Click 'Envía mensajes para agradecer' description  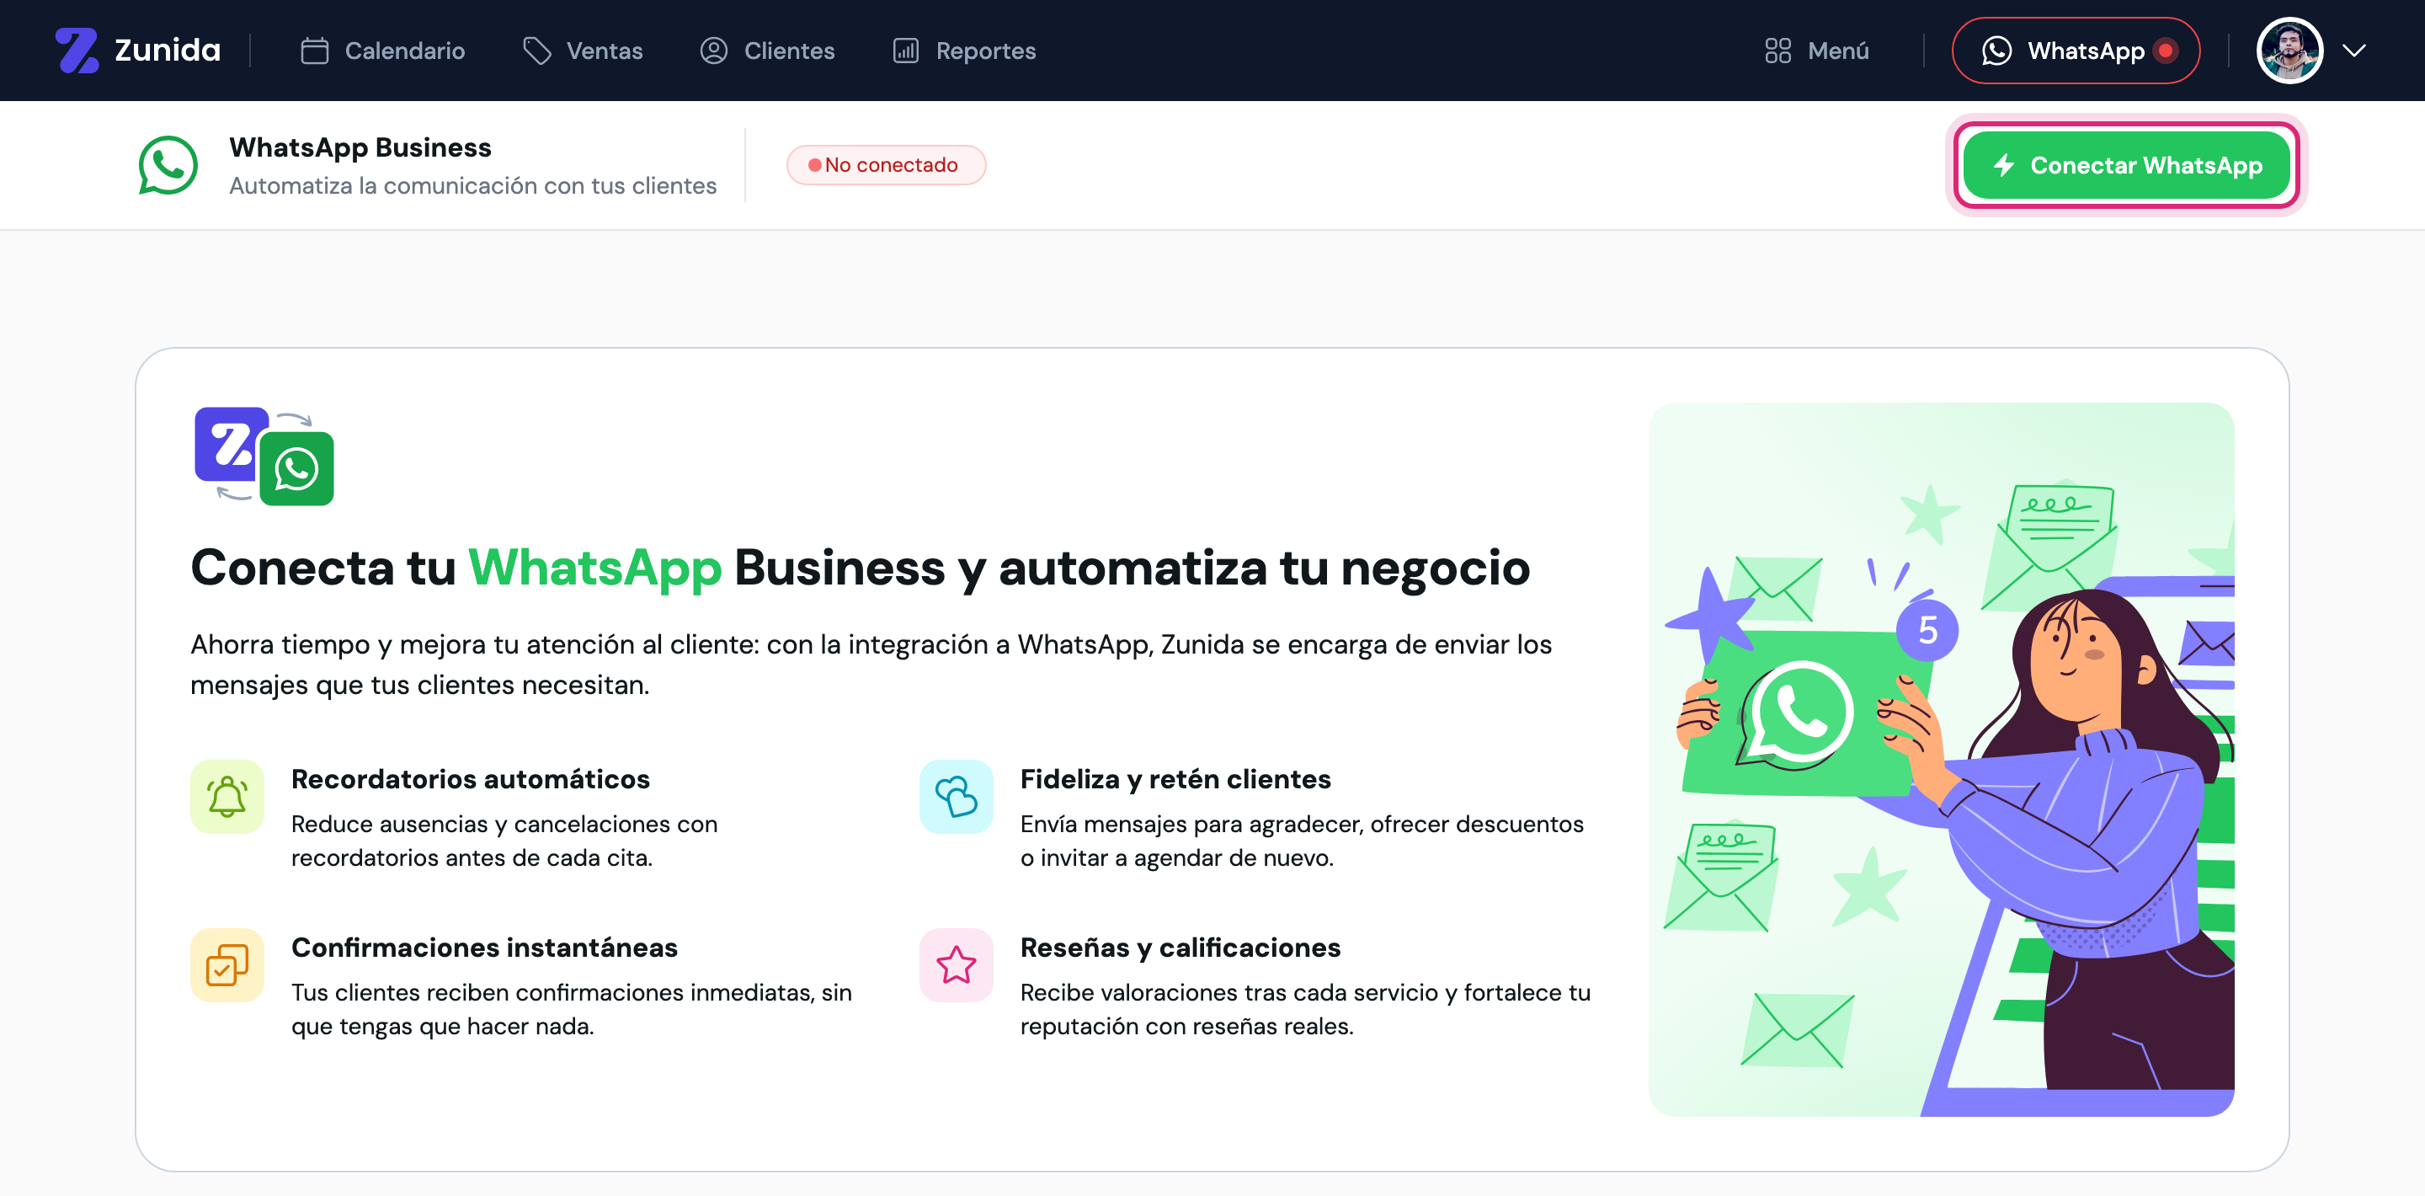pos(1302,841)
